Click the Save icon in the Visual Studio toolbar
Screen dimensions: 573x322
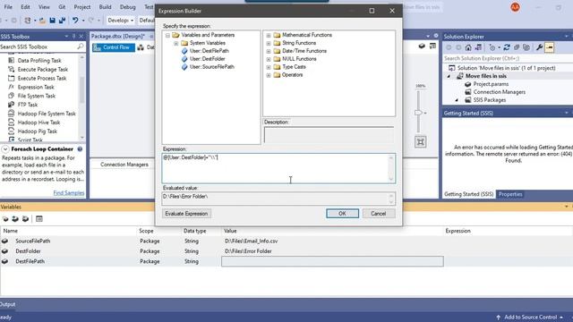tap(52, 21)
